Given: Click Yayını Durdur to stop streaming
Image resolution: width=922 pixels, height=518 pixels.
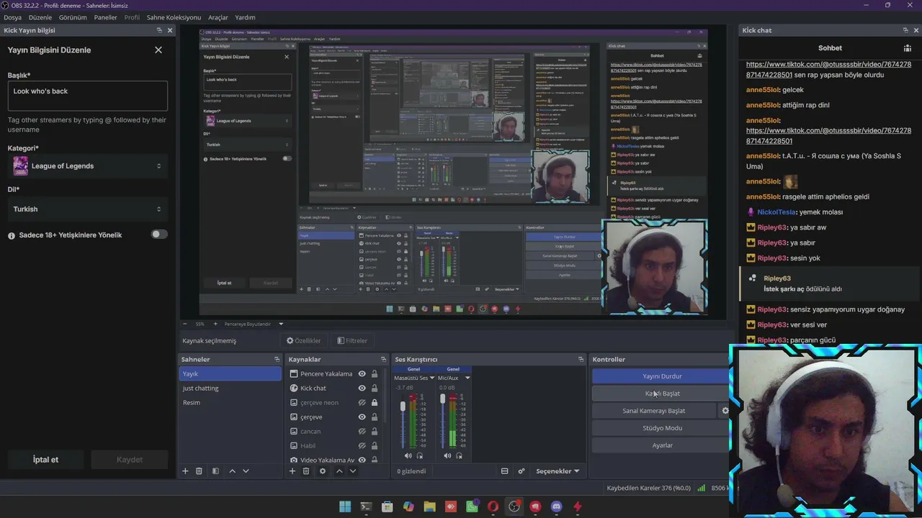Looking at the screenshot, I should tap(662, 376).
